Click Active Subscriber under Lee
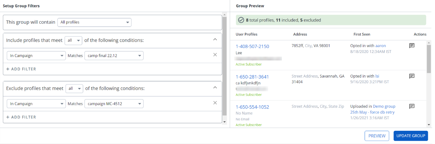Viewport: 435px width, 144px height. point(249,64)
